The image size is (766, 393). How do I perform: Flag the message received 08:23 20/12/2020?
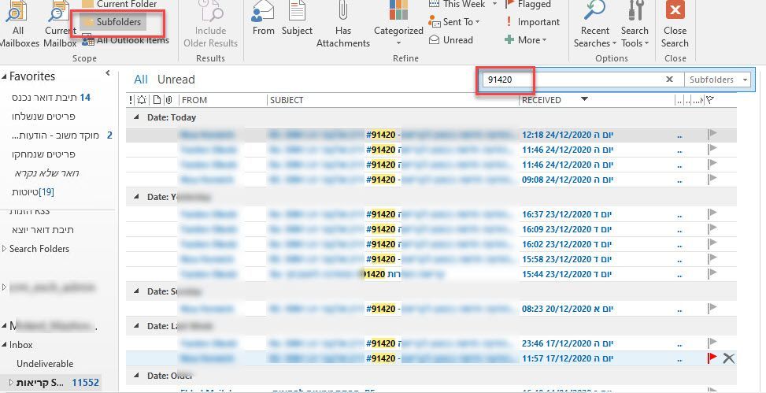(712, 308)
